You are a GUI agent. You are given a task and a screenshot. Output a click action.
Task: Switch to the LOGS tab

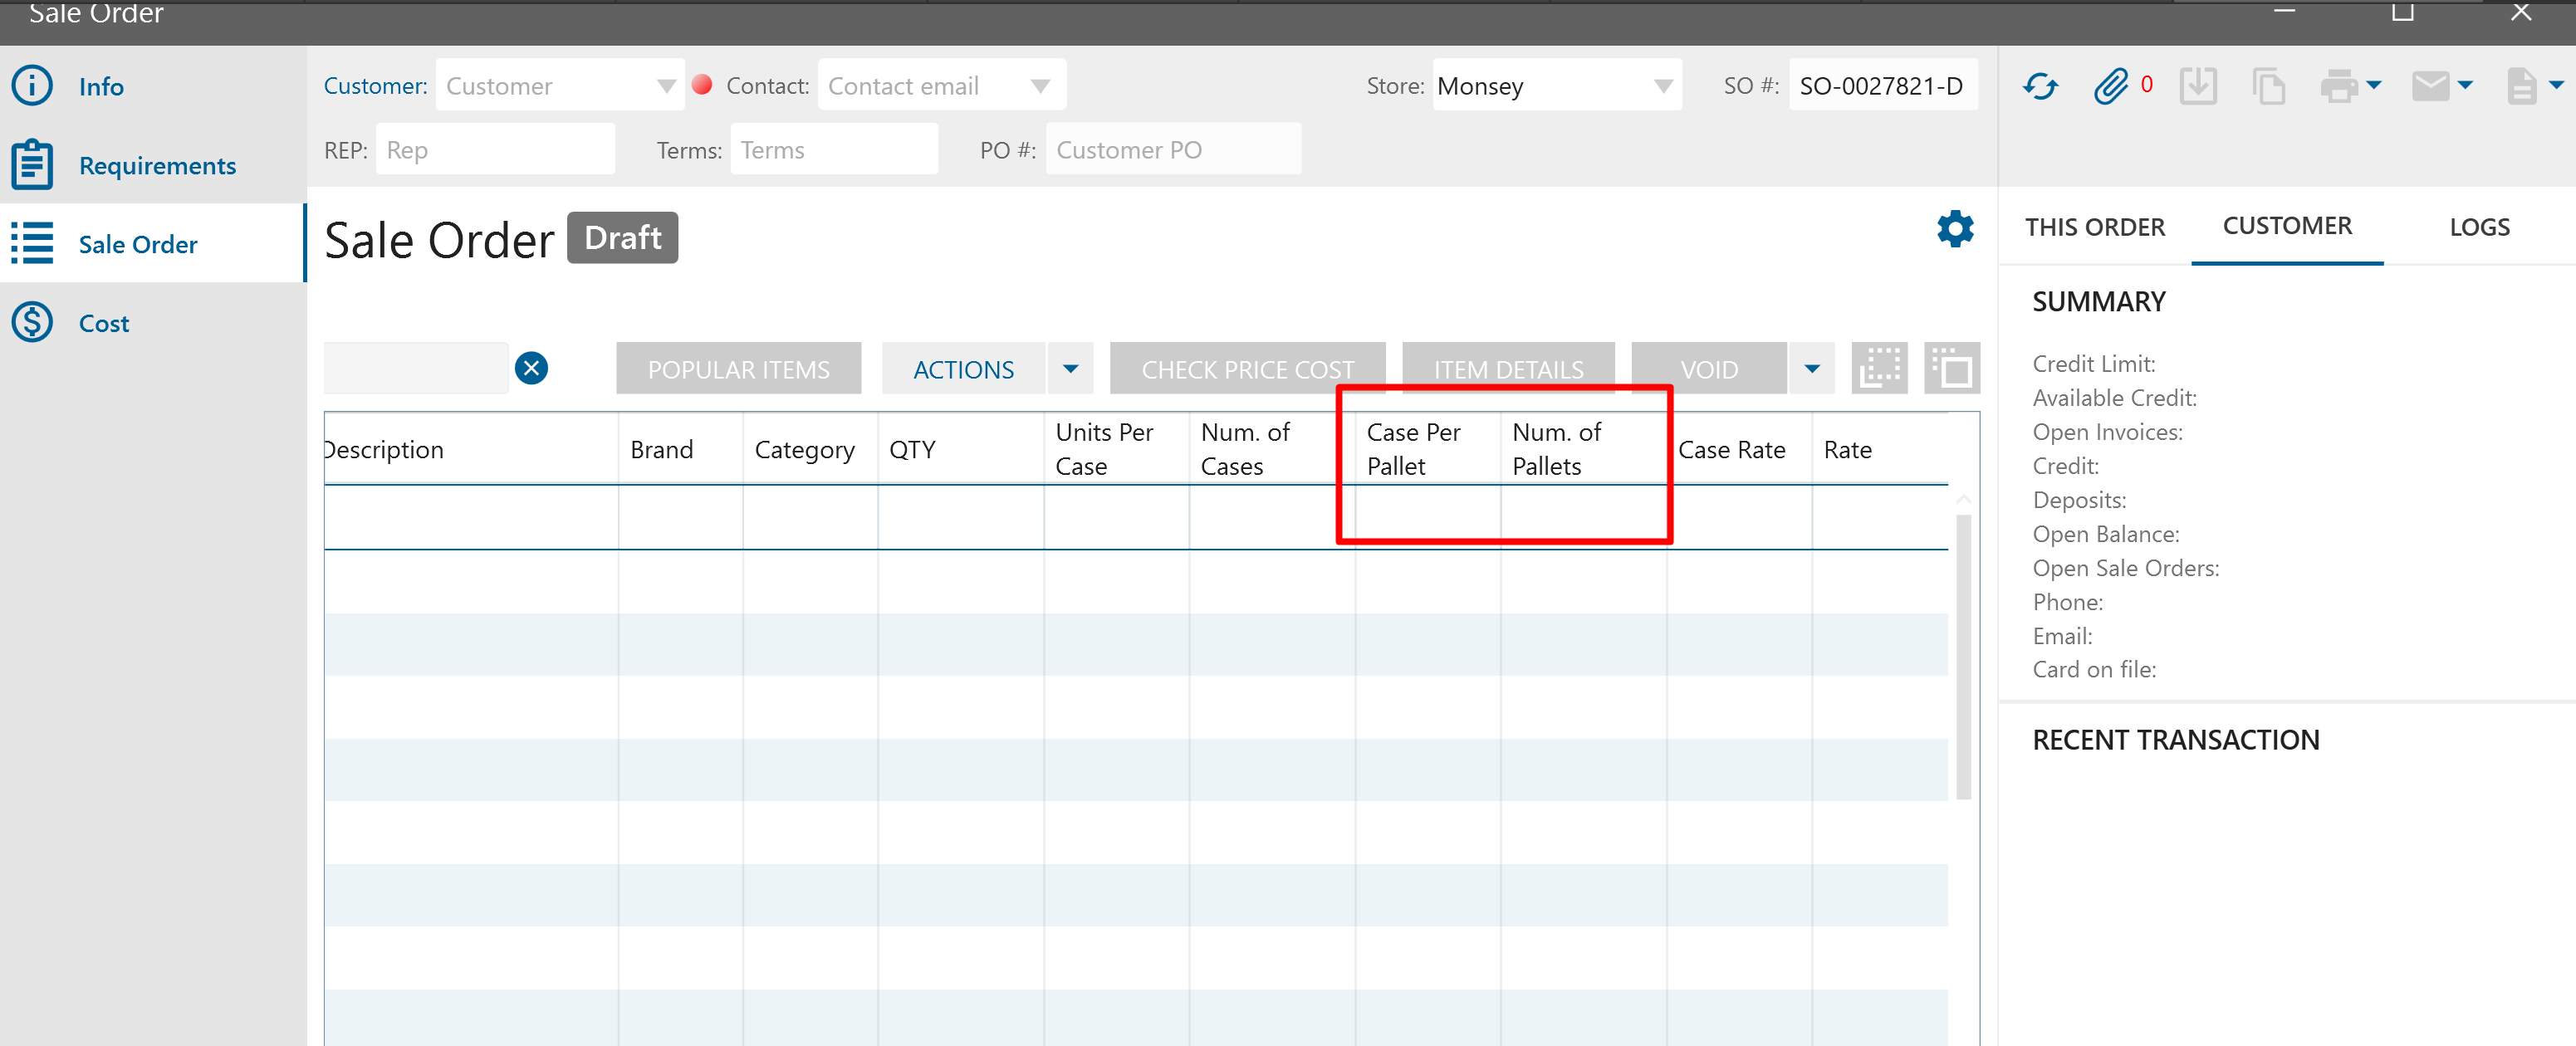tap(2478, 227)
